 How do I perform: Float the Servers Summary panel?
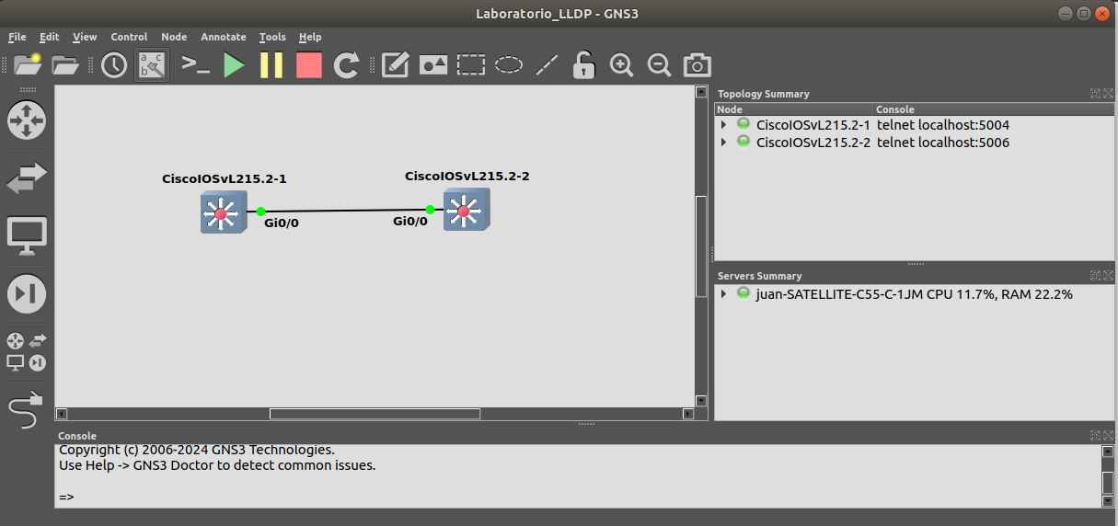point(1095,275)
